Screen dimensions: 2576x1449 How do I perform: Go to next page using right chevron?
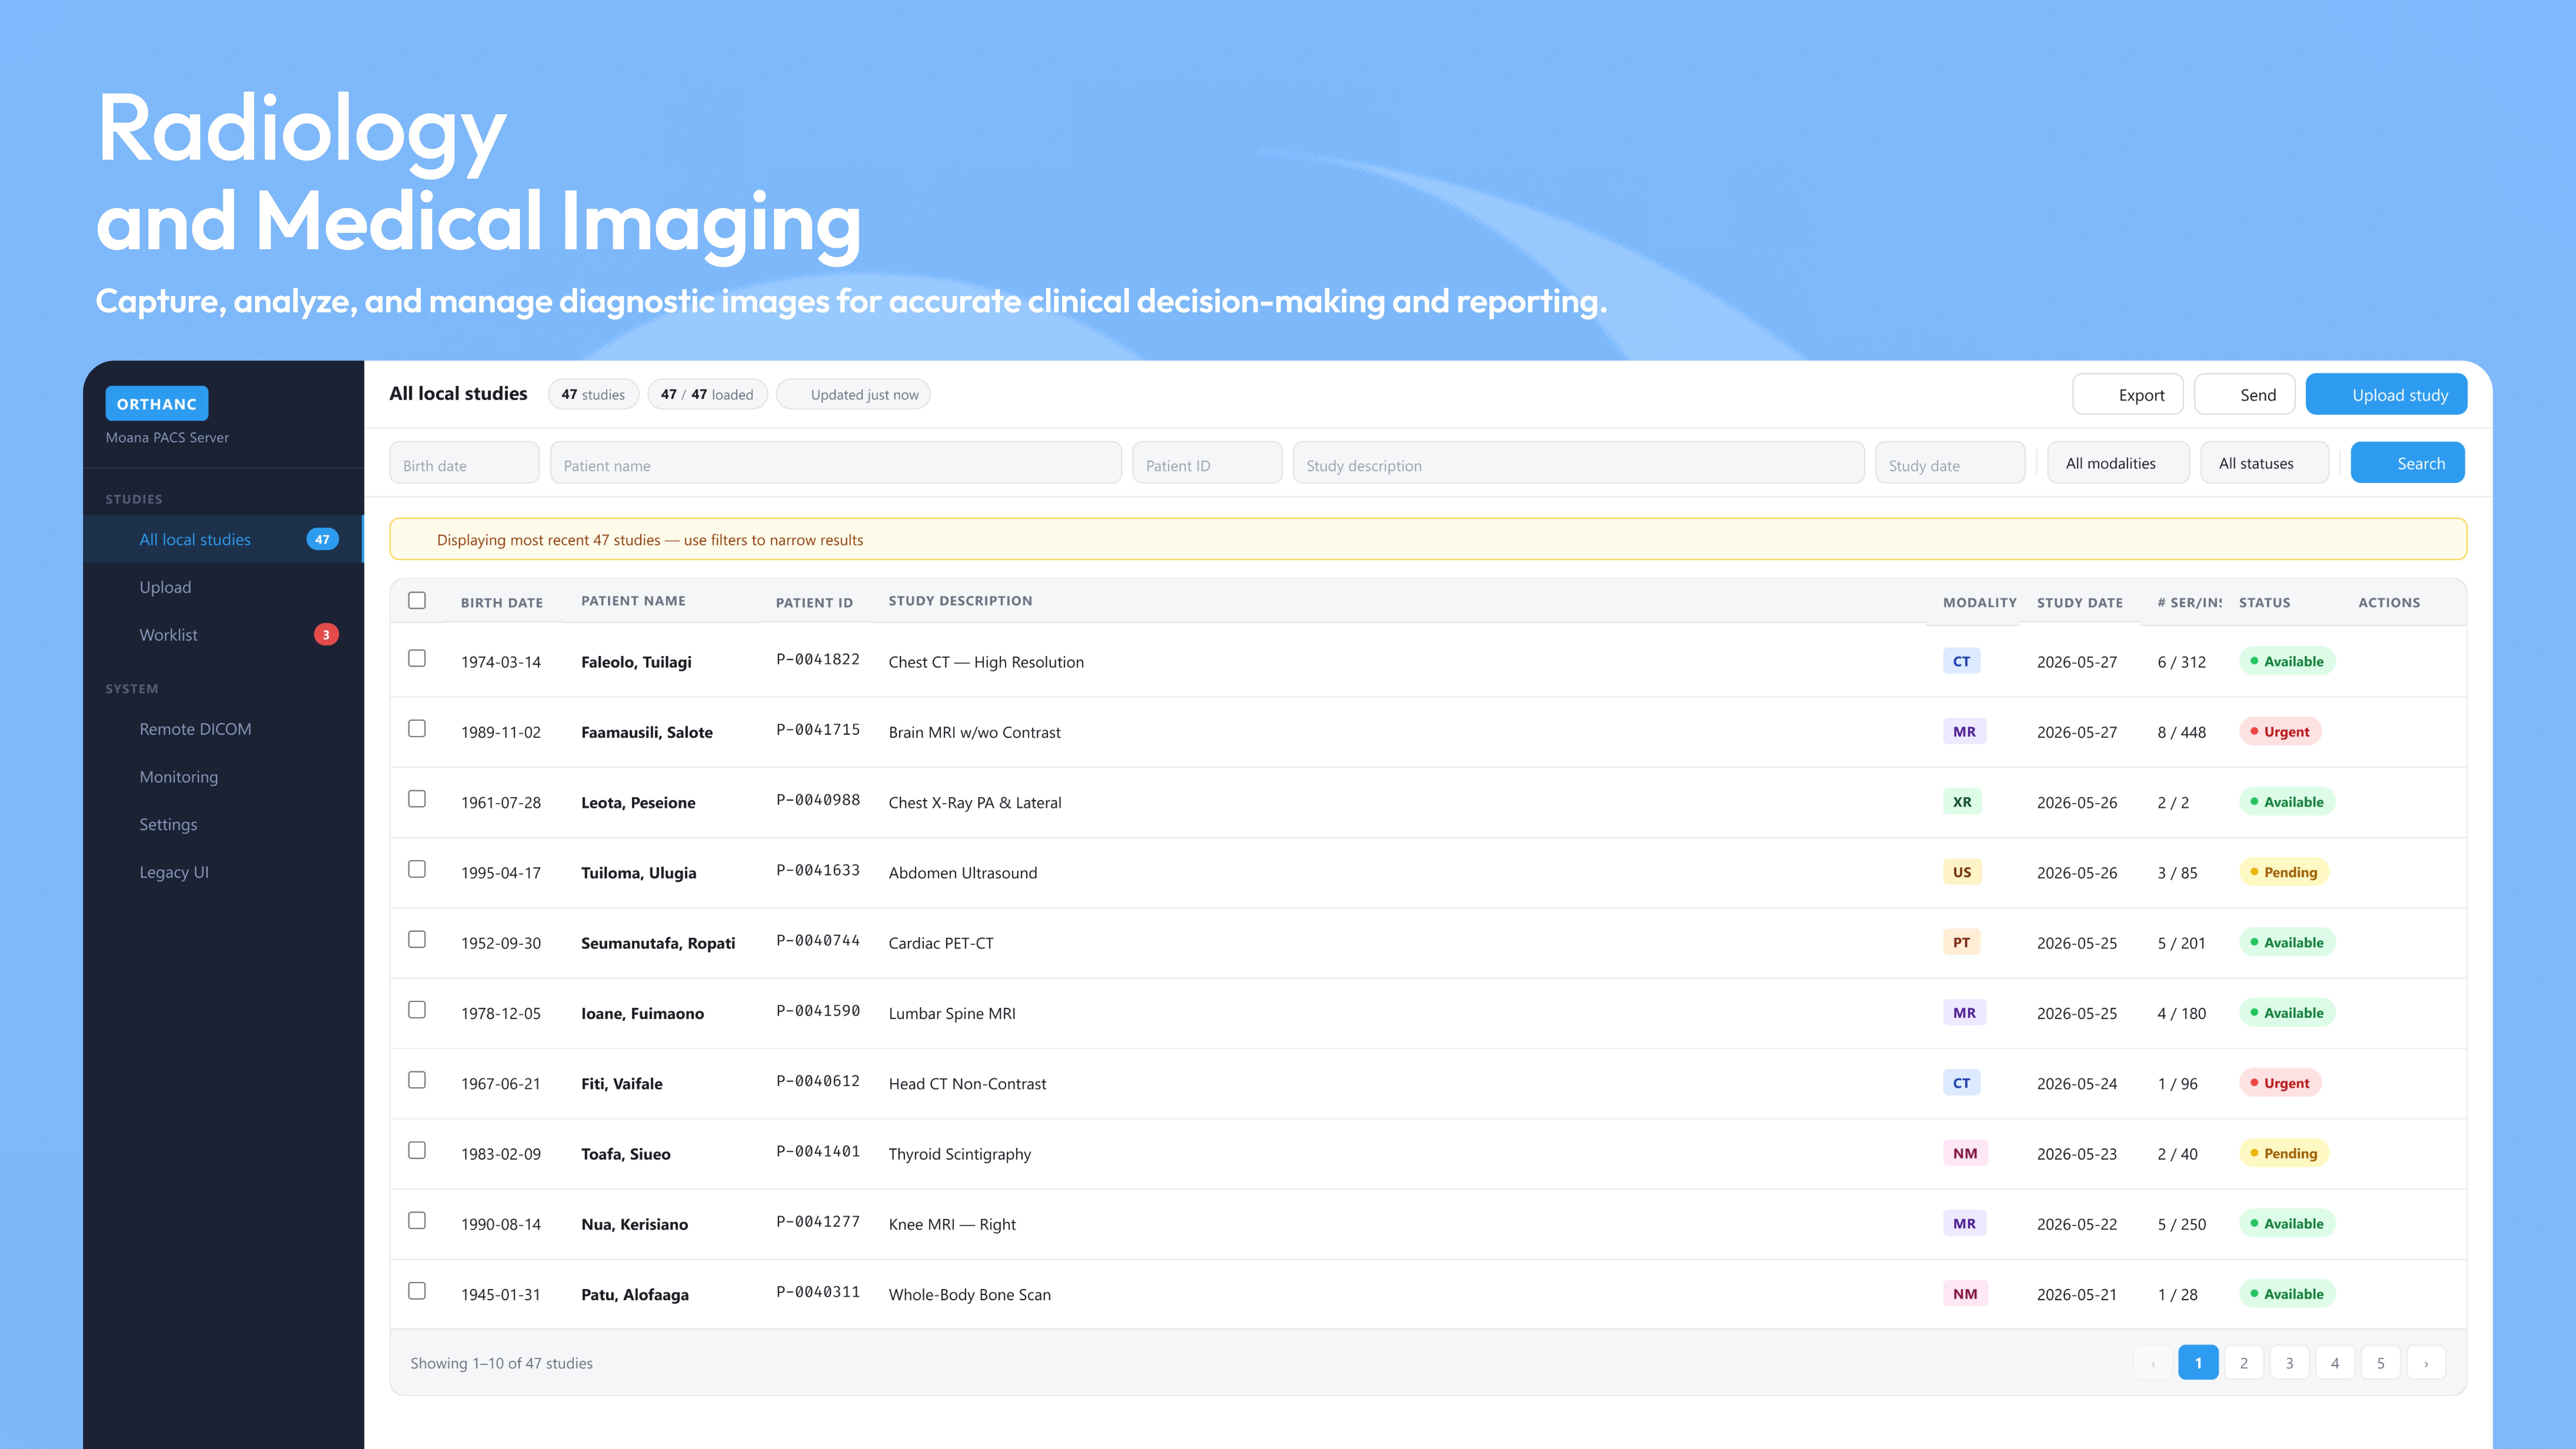(x=2426, y=1363)
